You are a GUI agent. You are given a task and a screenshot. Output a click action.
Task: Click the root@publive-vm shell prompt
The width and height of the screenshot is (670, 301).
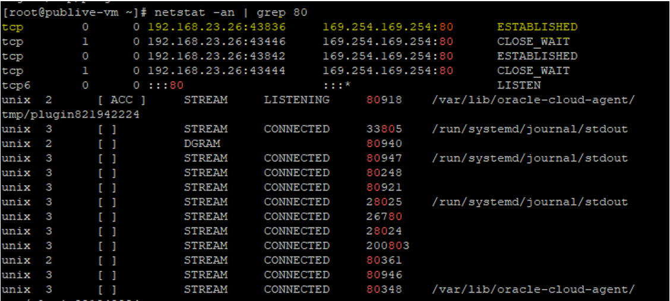click(74, 12)
